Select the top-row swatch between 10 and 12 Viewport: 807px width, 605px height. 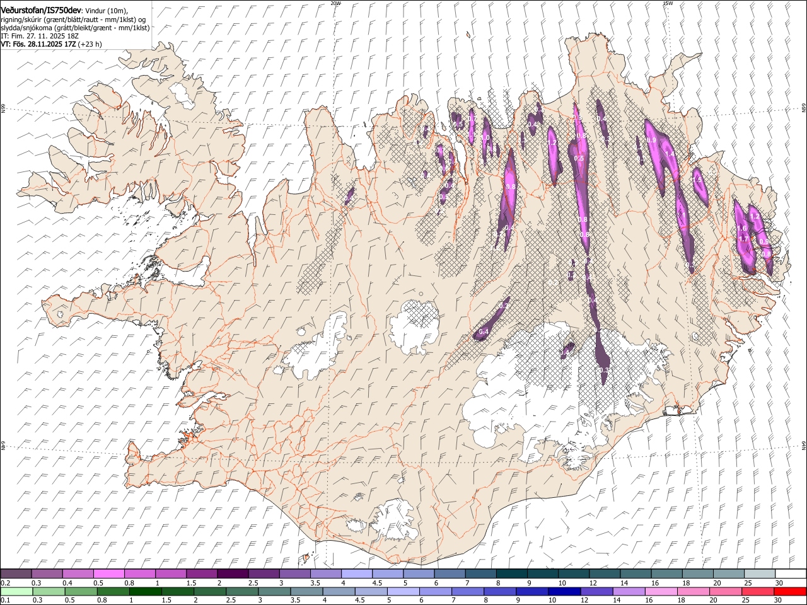574,574
